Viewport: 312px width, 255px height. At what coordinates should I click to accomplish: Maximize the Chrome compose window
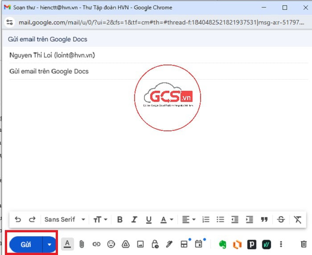[285, 8]
